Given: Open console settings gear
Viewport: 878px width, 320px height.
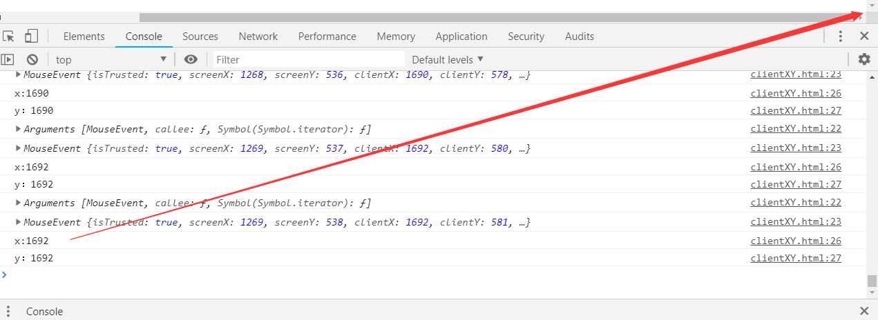Looking at the screenshot, I should point(864,59).
